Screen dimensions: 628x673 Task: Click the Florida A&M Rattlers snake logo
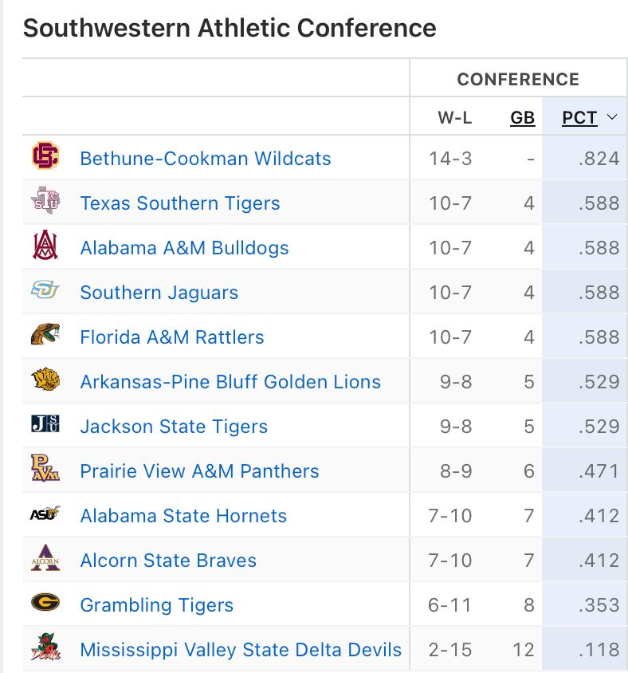tap(45, 336)
